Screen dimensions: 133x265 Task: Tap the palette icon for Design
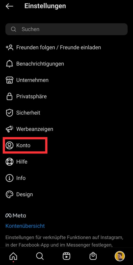[10, 195]
